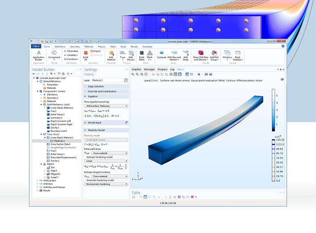This screenshot has height=233, width=316.
Task: Open the 'No kinematic hardening' dropdown
Action: pyautogui.click(x=106, y=184)
